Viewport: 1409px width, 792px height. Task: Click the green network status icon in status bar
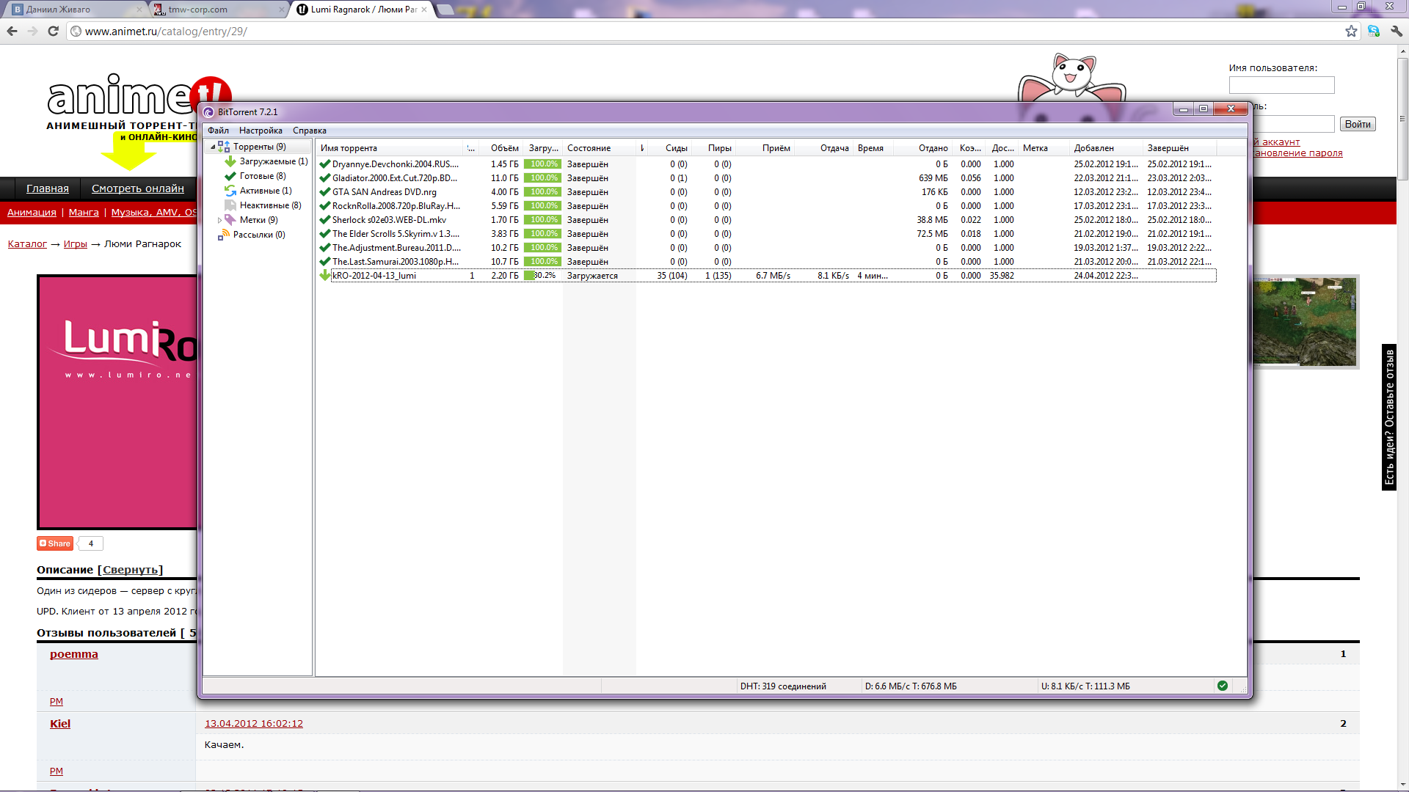pyautogui.click(x=1222, y=686)
